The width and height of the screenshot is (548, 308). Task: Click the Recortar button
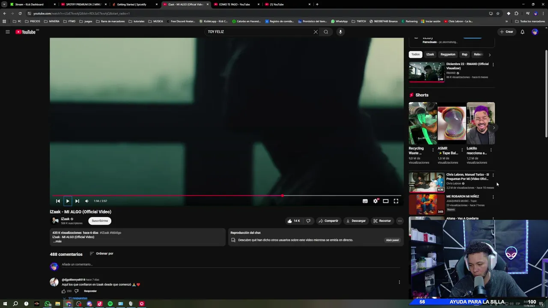click(x=382, y=221)
